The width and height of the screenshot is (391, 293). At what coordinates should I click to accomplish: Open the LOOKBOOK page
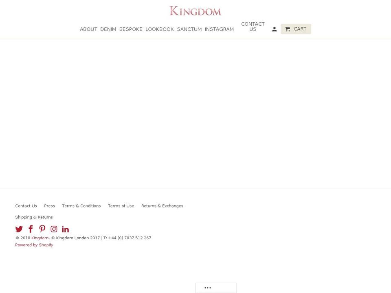(x=160, y=29)
